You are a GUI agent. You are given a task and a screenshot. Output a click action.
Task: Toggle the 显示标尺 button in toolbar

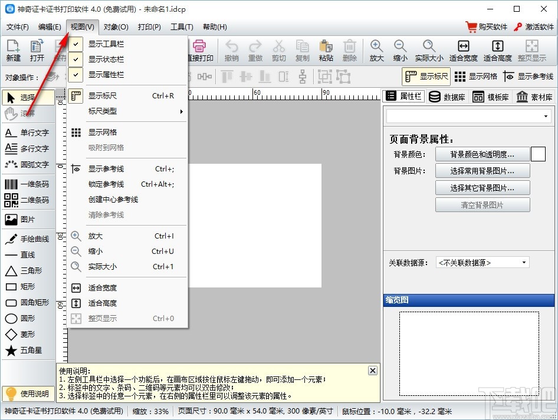pos(426,77)
